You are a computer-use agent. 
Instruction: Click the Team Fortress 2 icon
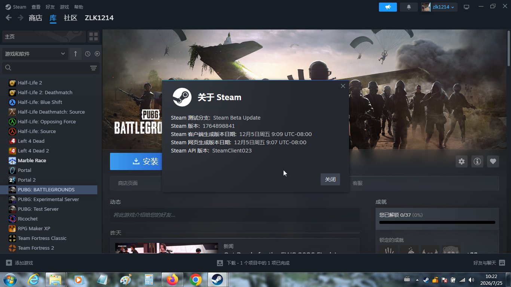pos(12,248)
